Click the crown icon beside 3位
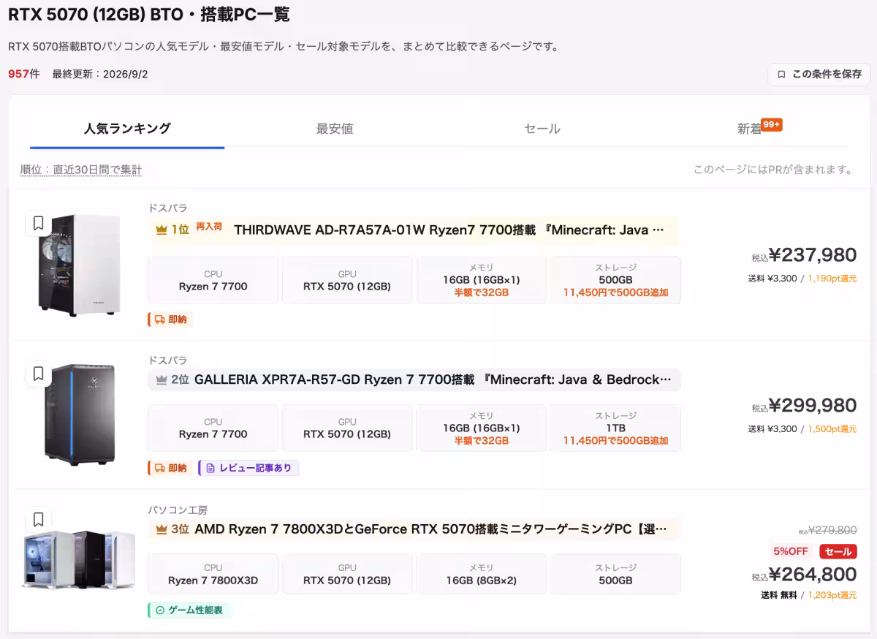This screenshot has height=639, width=877. [162, 529]
